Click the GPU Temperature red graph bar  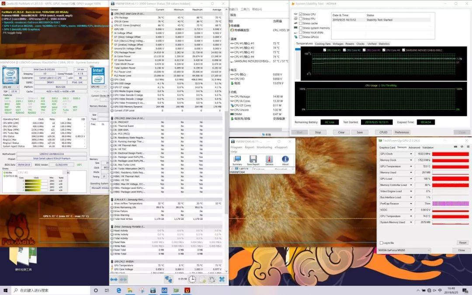click(x=450, y=166)
